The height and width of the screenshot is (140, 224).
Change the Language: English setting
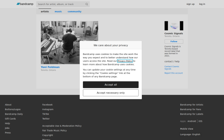(x=190, y=134)
